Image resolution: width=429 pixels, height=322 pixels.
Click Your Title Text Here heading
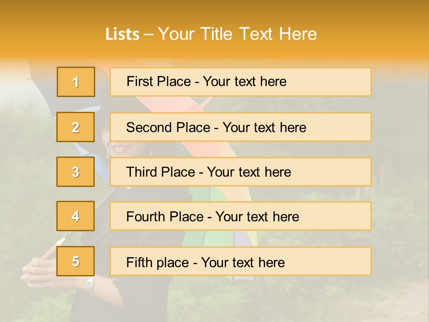[237, 34]
